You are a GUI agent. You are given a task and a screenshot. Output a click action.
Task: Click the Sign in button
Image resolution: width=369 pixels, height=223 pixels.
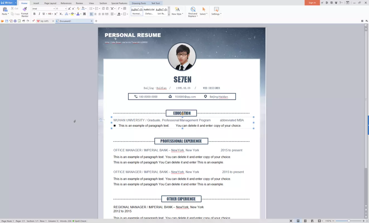coord(312,3)
